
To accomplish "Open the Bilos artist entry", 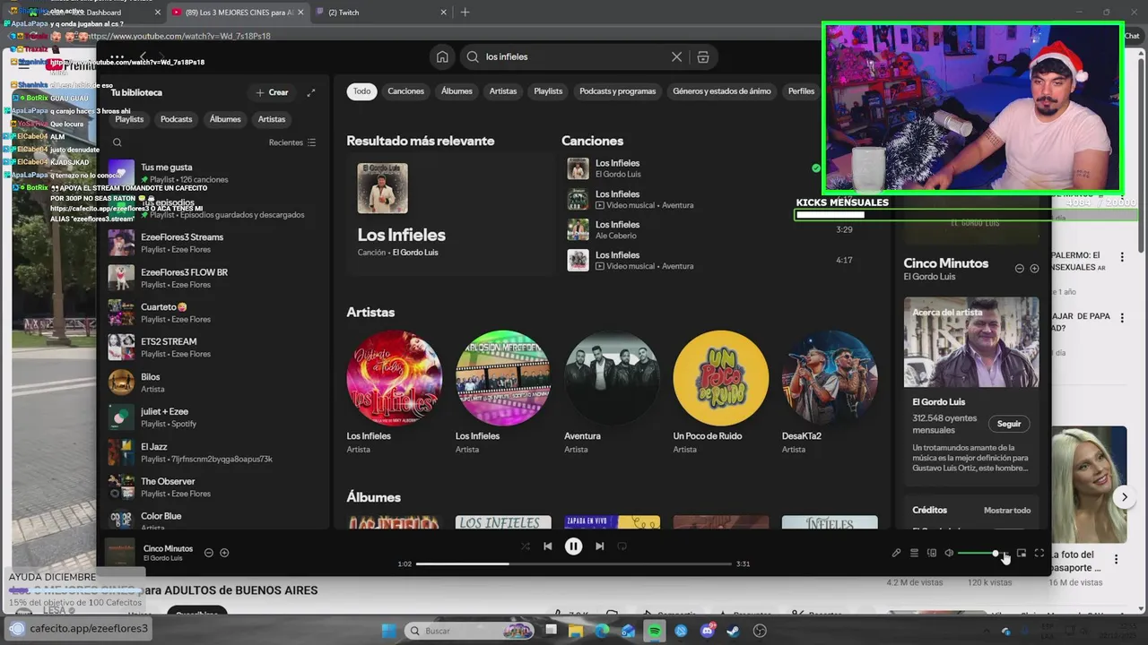I will tap(213, 383).
